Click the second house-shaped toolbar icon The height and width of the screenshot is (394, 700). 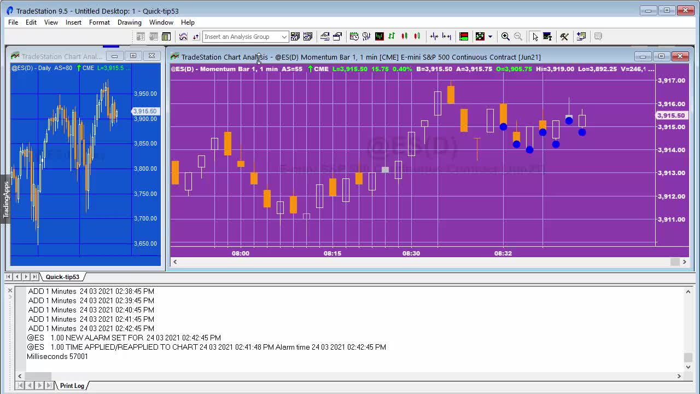[x=337, y=37]
